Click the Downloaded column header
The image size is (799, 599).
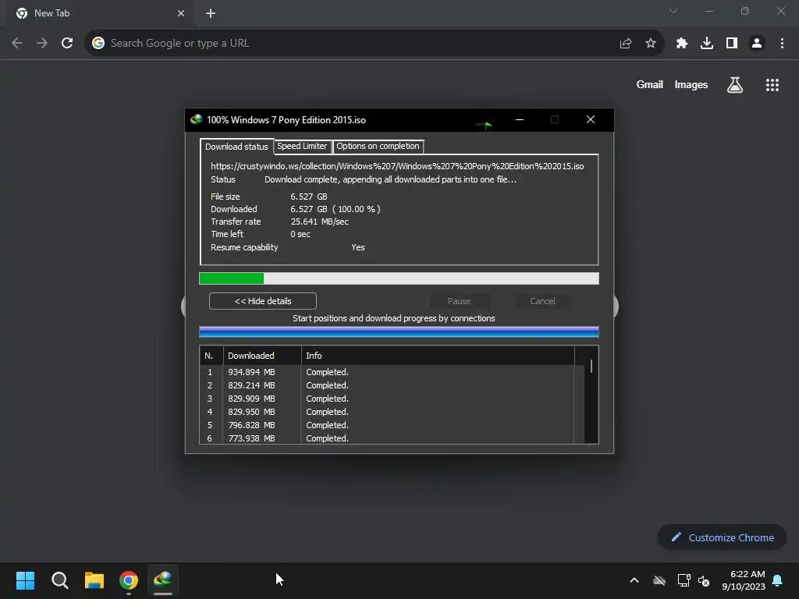click(262, 356)
